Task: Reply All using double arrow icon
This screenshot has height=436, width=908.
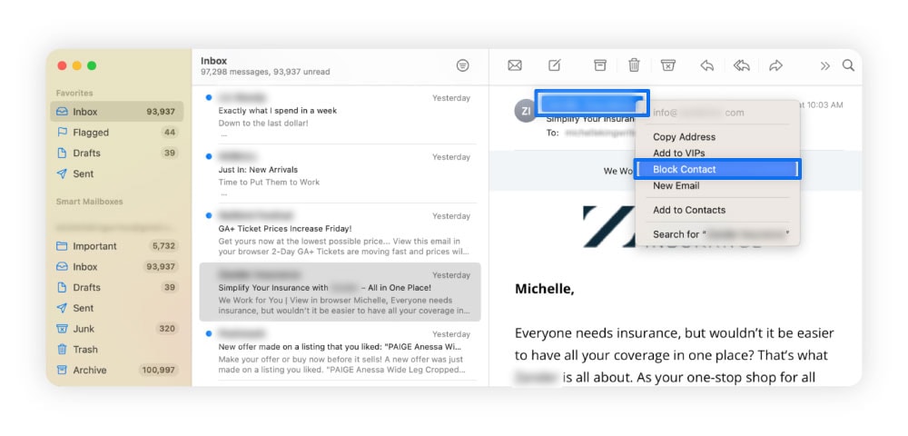Action: click(x=742, y=65)
